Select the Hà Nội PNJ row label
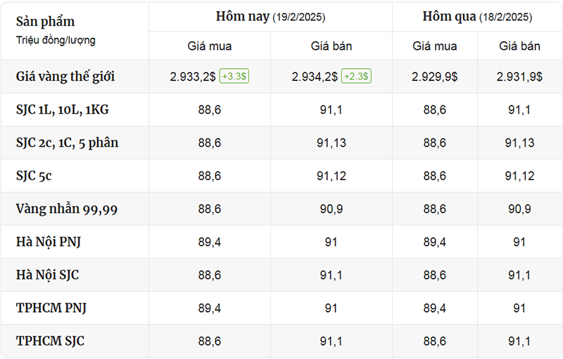 click(x=48, y=242)
